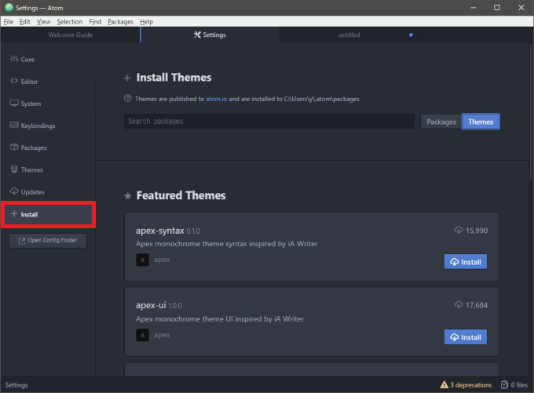Click the Open Config Folder button
This screenshot has width=534, height=393.
[x=48, y=241]
